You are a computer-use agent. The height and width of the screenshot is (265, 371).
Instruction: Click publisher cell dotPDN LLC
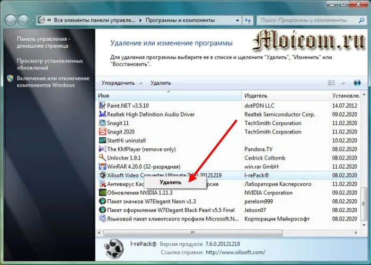click(x=259, y=105)
